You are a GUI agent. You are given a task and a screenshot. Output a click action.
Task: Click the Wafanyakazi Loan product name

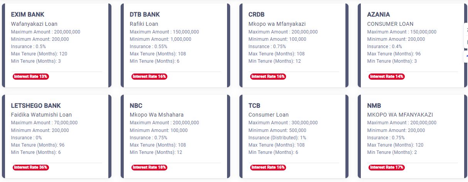click(x=34, y=24)
